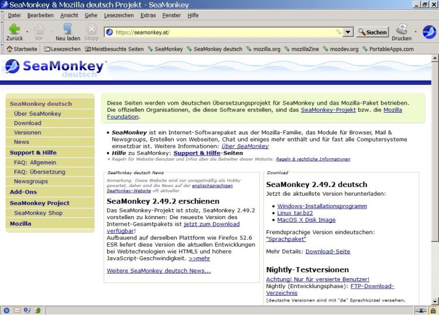Open the SeaMonkey deutsch bookmark

(x=214, y=49)
